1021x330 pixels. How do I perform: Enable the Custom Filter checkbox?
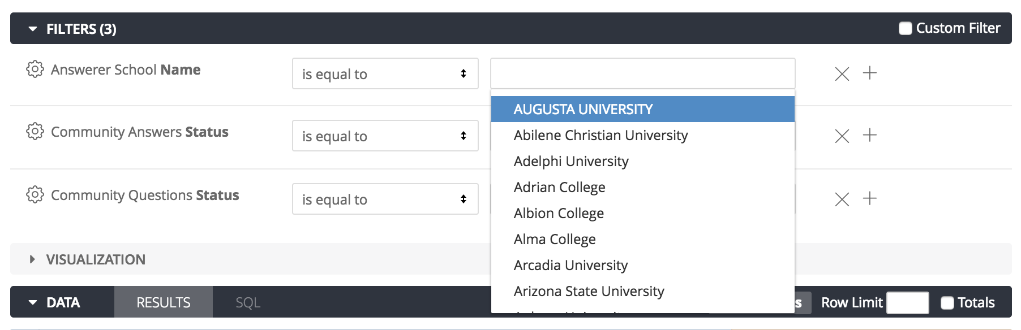coord(906,28)
